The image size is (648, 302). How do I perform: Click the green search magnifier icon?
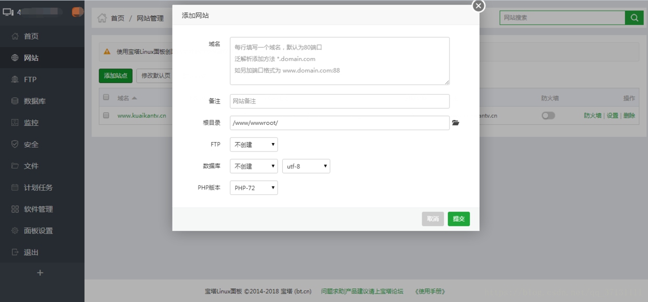634,17
